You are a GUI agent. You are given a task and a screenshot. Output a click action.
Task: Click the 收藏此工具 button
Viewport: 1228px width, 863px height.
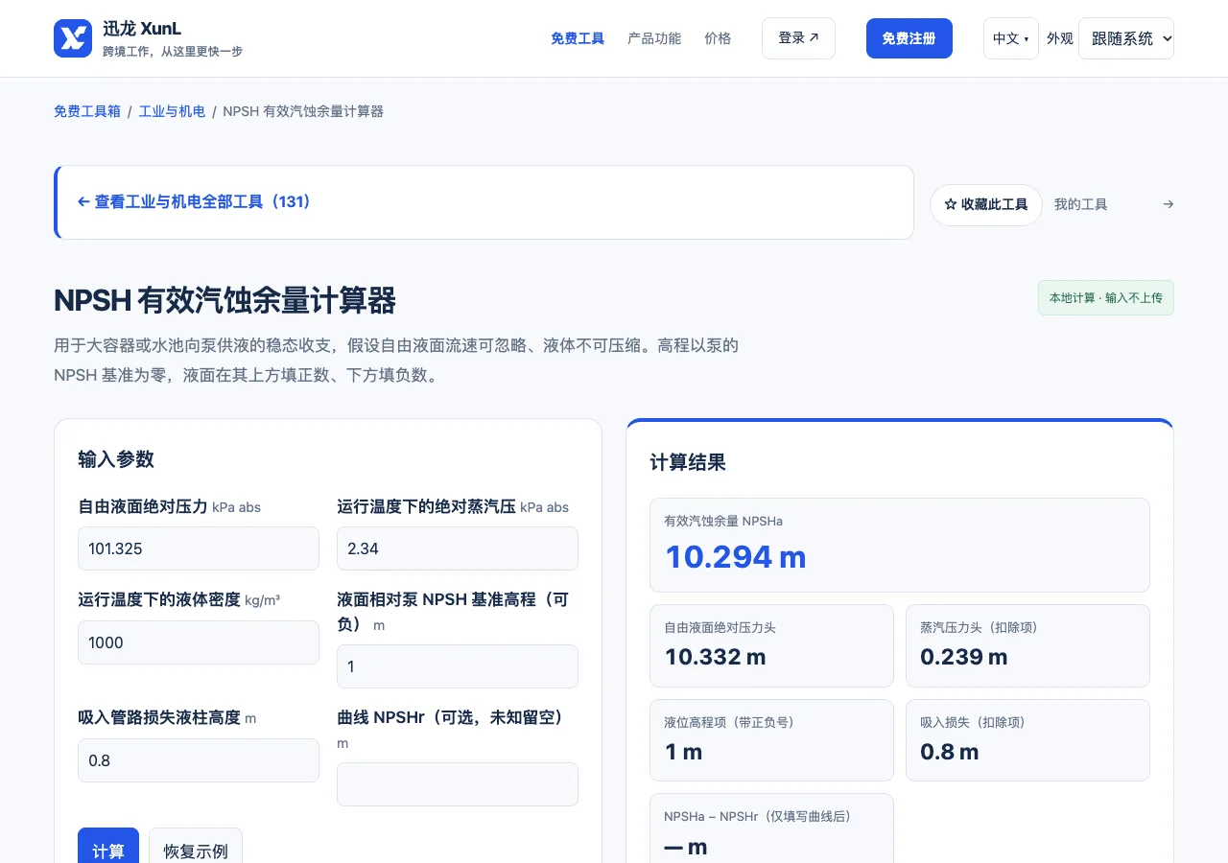click(985, 204)
